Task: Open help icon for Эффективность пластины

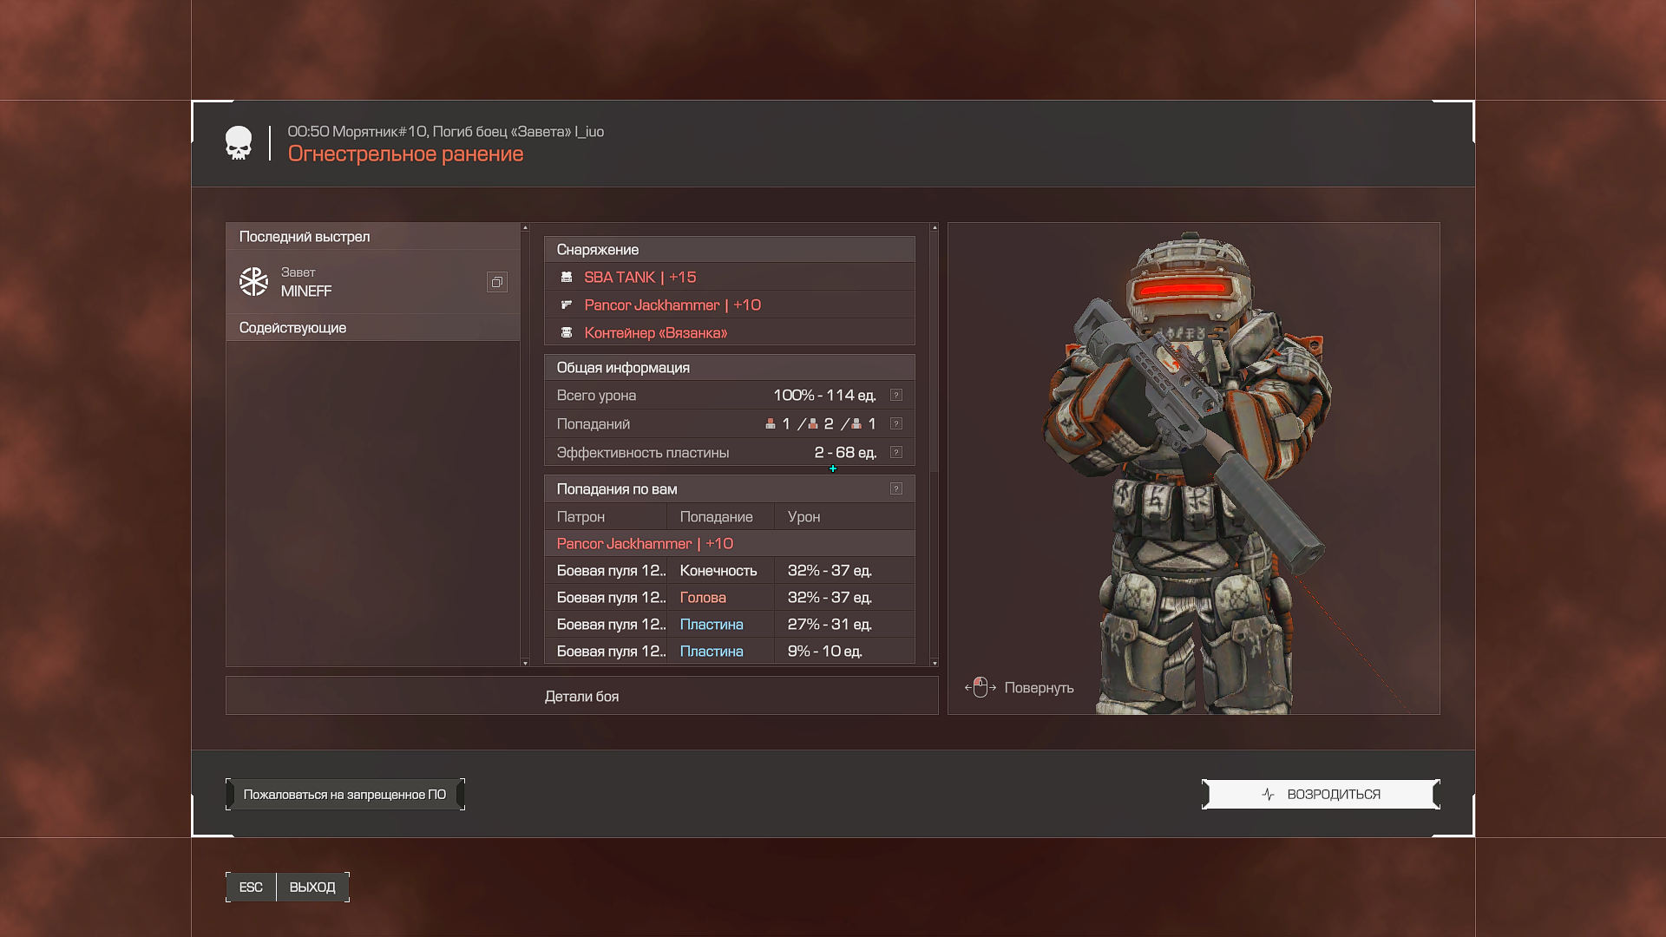Action: click(896, 453)
